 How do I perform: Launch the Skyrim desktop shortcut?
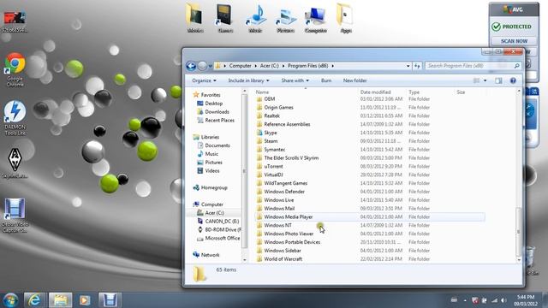click(x=15, y=163)
